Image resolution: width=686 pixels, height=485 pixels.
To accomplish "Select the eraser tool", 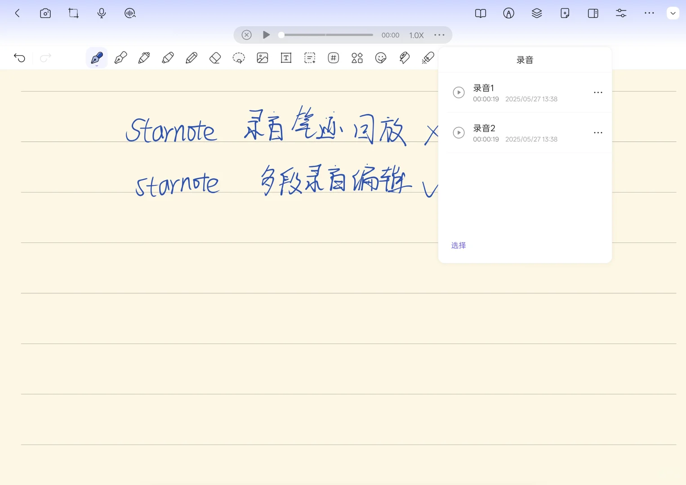I will [x=215, y=58].
